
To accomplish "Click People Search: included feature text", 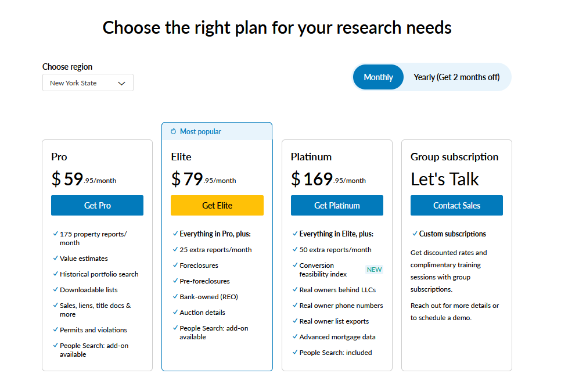I will click(336, 353).
